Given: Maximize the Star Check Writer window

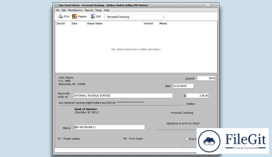Looking at the screenshot, I should (212, 6).
